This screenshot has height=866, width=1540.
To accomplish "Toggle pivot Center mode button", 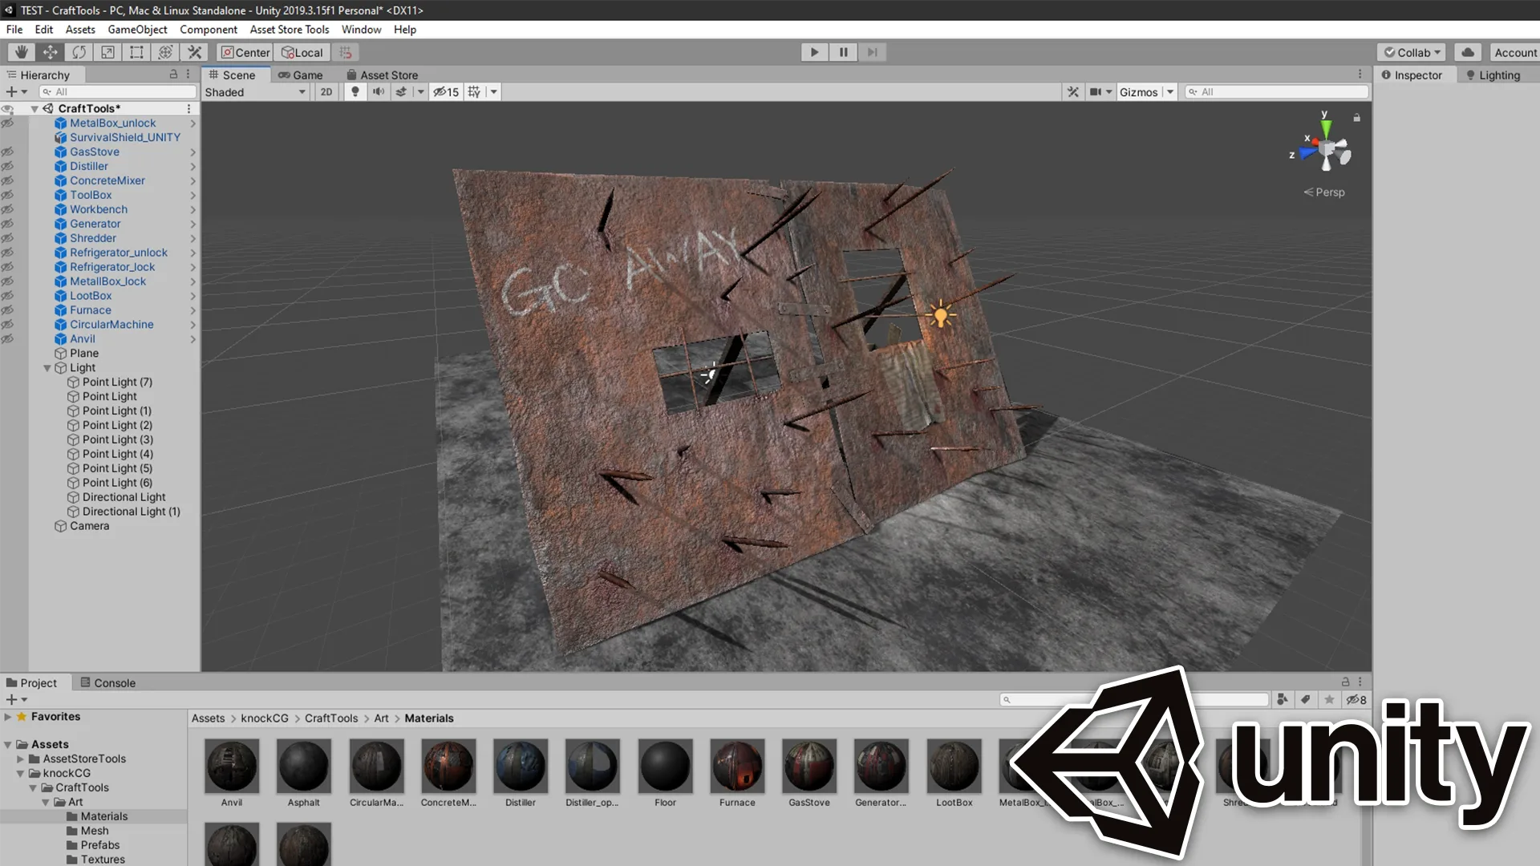I will coord(245,52).
